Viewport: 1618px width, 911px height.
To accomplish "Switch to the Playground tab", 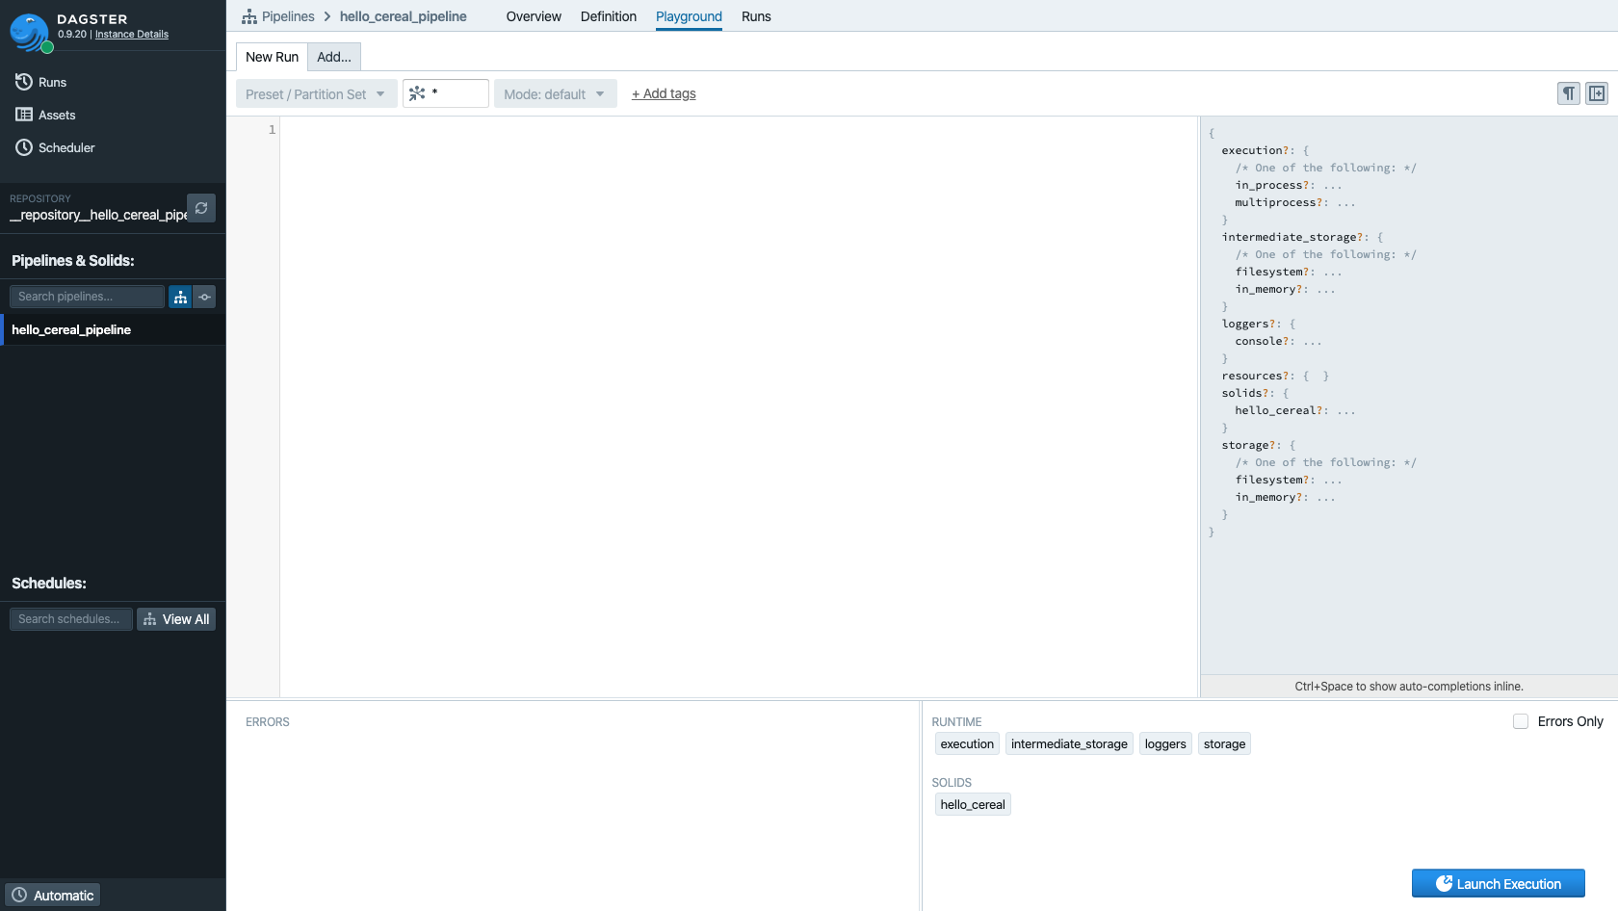I will pyautogui.click(x=689, y=16).
